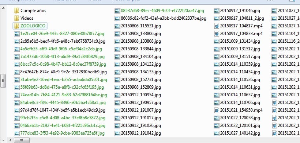
Task: Select file name 20151014_110706.jpg
Action: coord(240,103)
